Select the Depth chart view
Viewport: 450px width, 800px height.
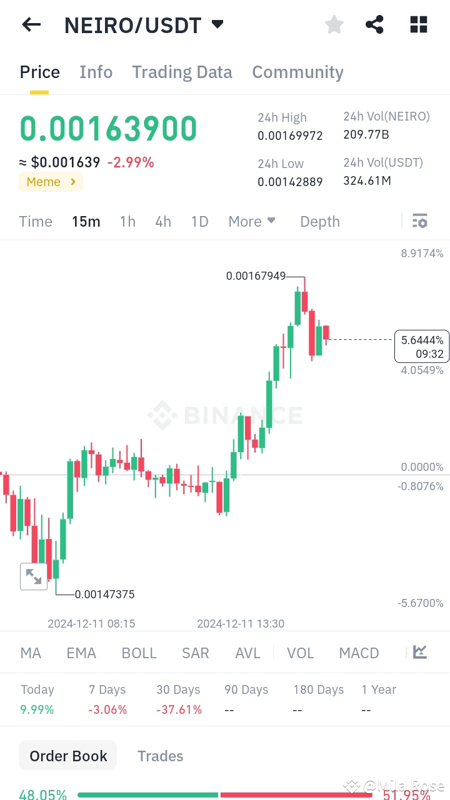(x=319, y=221)
